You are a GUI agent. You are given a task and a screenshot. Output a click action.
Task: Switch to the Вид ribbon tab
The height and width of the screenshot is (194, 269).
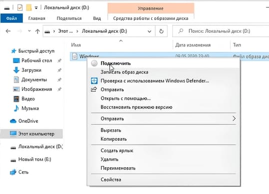(x=97, y=18)
